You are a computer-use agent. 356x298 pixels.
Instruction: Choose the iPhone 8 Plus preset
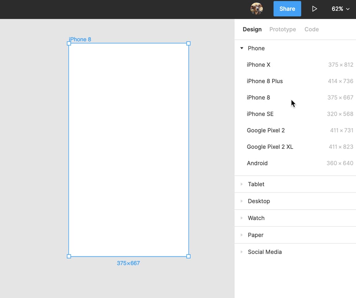(265, 81)
